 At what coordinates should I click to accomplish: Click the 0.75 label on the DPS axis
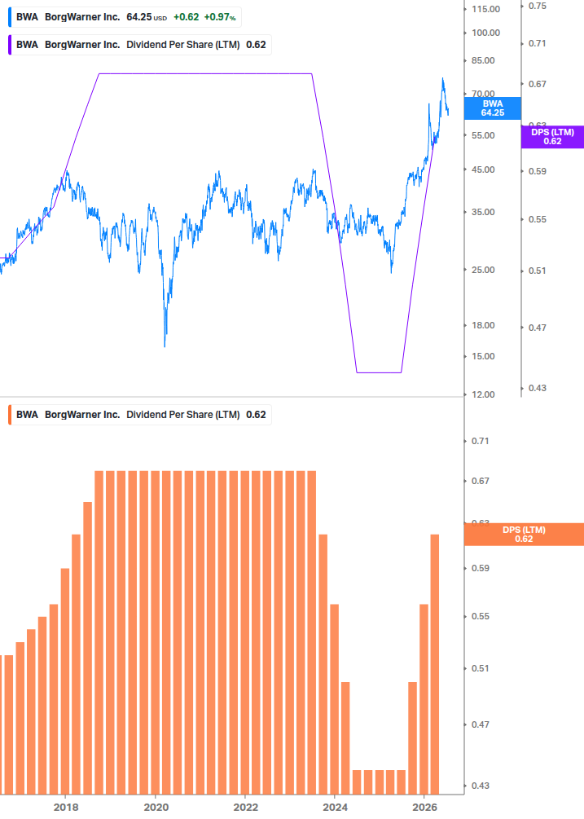click(538, 7)
